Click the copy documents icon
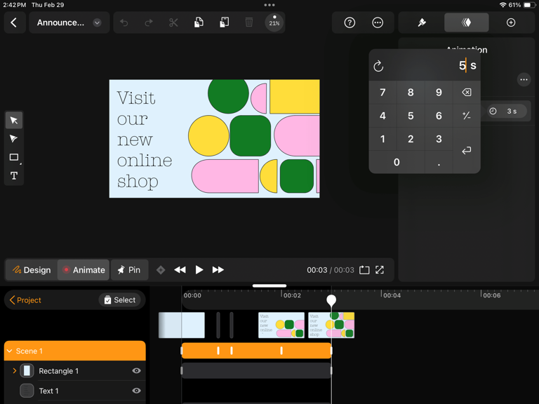Viewport: 539px width, 404px height. pos(199,22)
